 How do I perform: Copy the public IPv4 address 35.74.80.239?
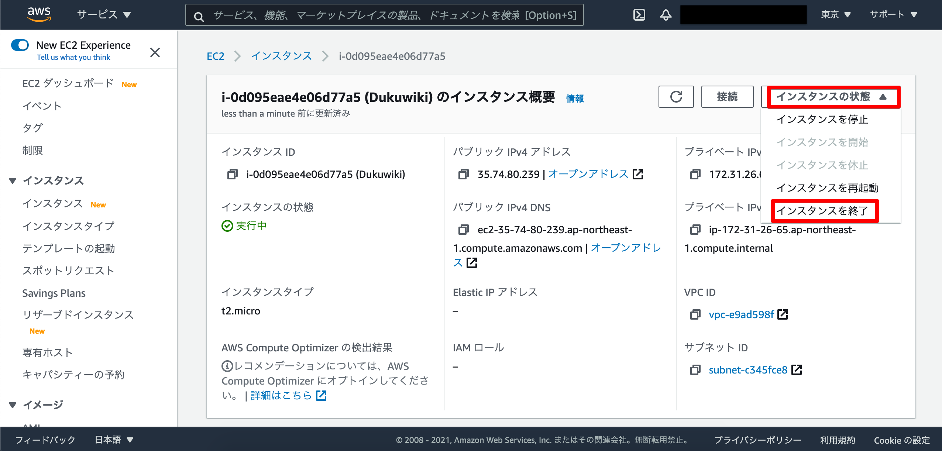point(463,174)
